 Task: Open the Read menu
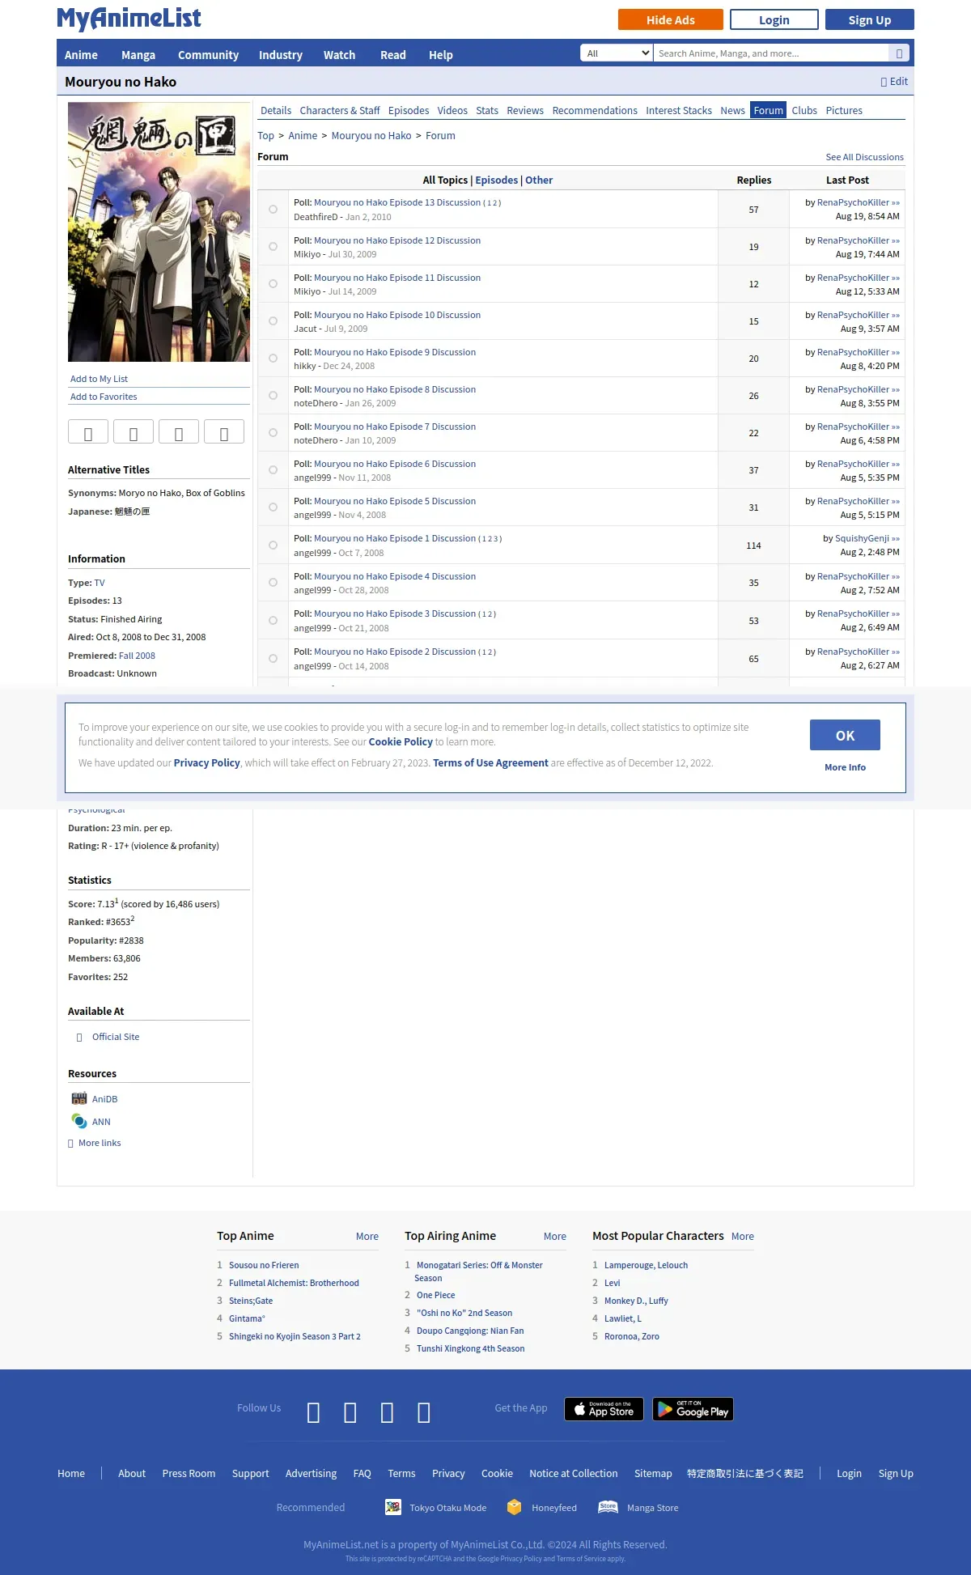point(393,55)
